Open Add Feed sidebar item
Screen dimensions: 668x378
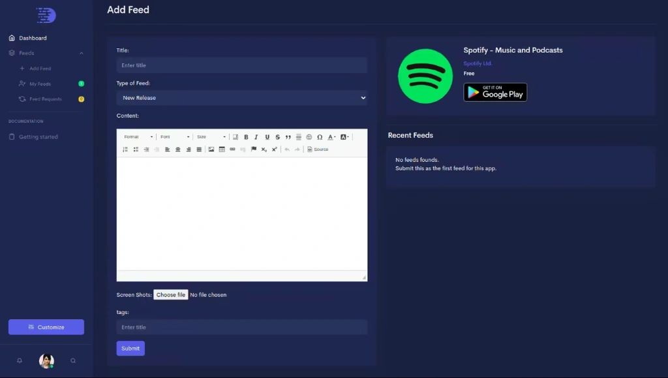point(40,68)
